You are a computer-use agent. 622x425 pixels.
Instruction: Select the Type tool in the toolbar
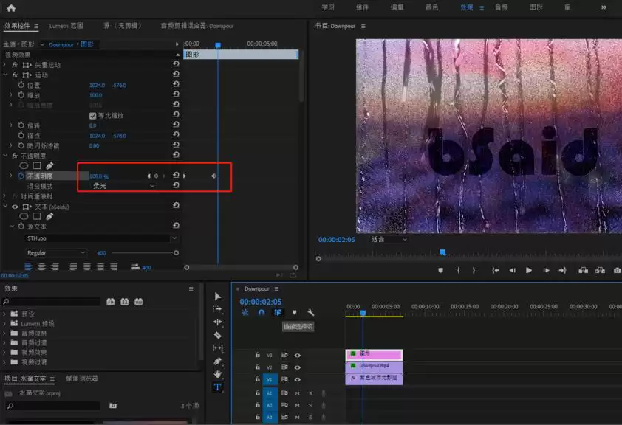217,387
